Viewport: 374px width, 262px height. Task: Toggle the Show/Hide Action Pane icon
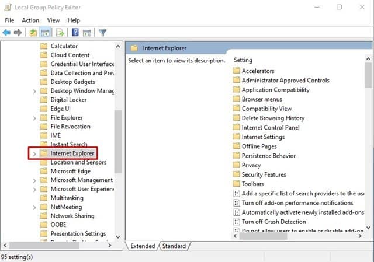(x=87, y=33)
